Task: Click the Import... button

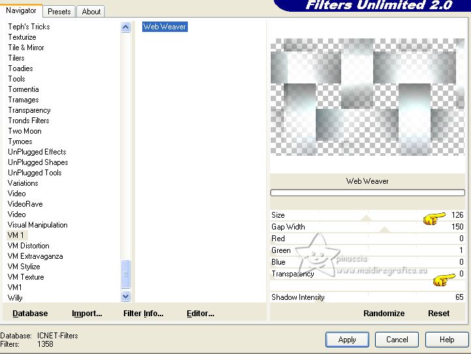Action: 87,314
